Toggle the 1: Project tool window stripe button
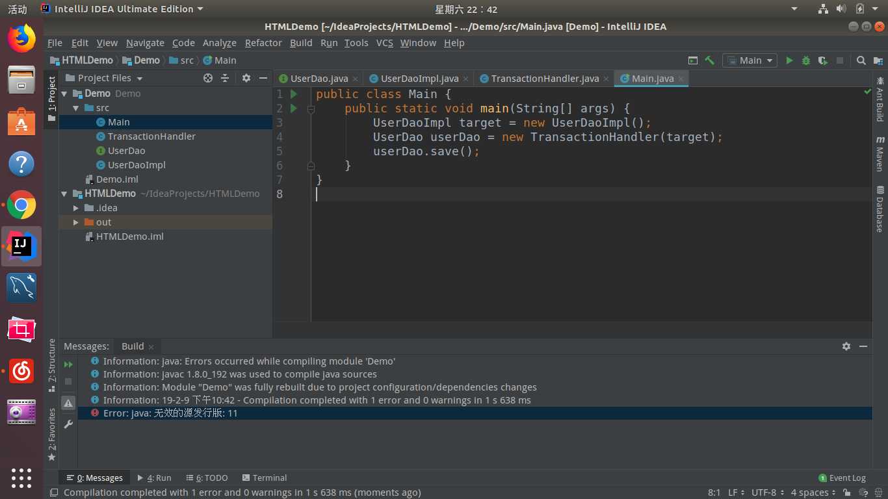 (52, 98)
